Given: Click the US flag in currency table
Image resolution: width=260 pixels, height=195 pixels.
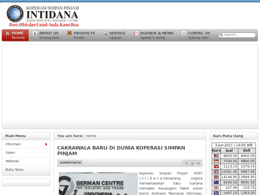Looking at the screenshot, I should click(x=216, y=156).
